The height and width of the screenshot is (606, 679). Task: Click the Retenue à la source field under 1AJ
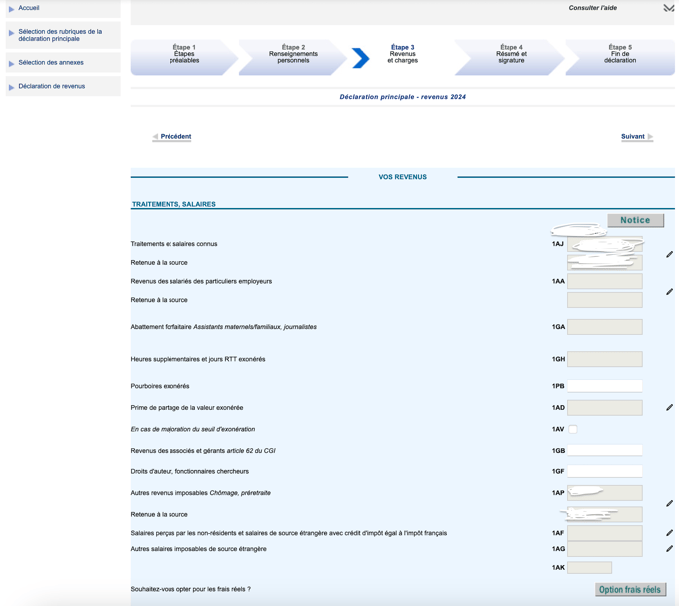click(605, 263)
